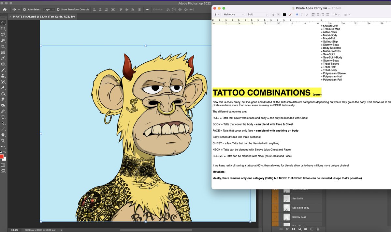Click the Edit Toolbar three-dots button
The height and width of the screenshot is (232, 391).
click(3, 147)
